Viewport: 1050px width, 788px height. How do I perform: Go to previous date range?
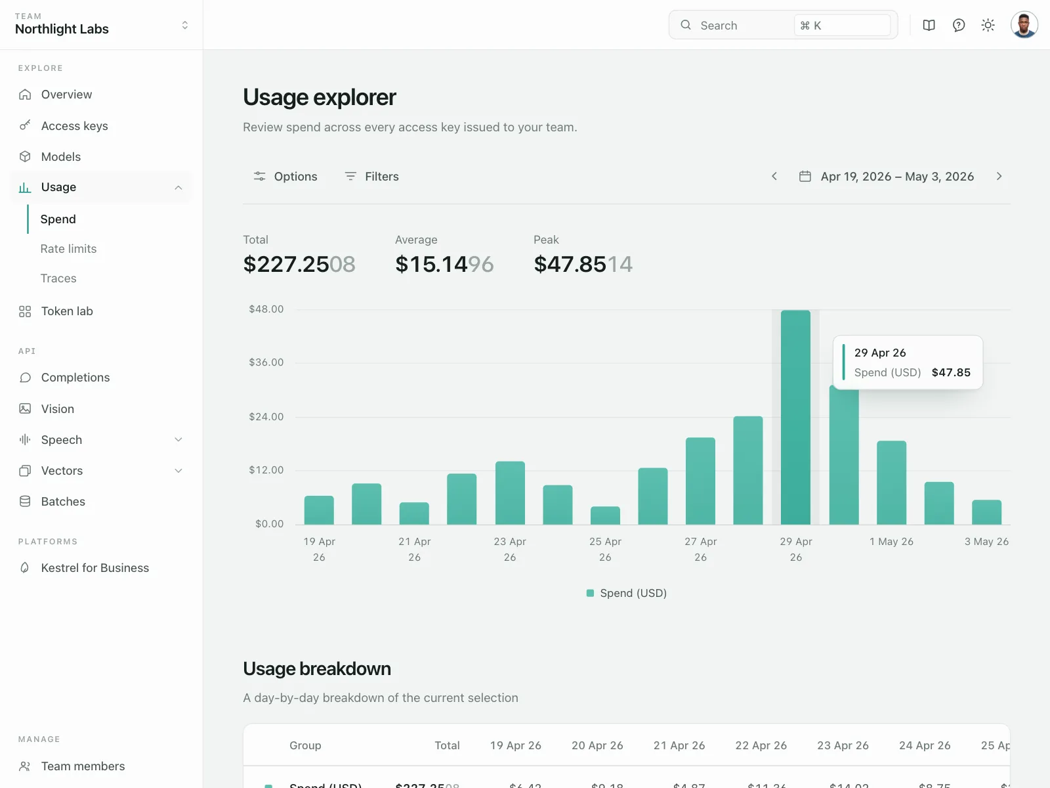[774, 176]
